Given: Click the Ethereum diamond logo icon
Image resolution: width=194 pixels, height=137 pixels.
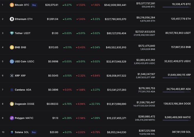Looking at the screenshot, I should tap(12, 19).
